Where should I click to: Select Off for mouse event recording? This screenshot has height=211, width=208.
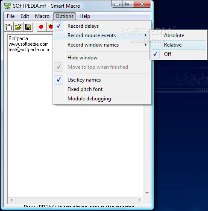pos(178,54)
